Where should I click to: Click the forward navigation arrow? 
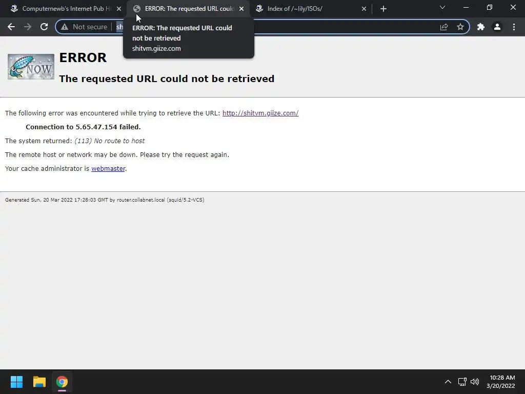point(28,27)
